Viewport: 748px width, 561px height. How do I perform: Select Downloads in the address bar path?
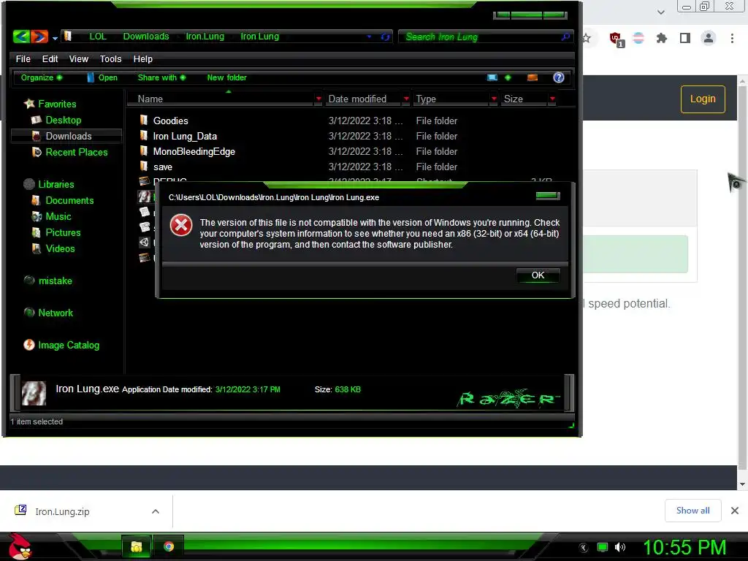pos(146,37)
